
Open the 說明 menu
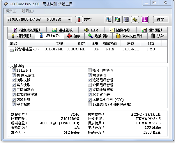(28, 11)
